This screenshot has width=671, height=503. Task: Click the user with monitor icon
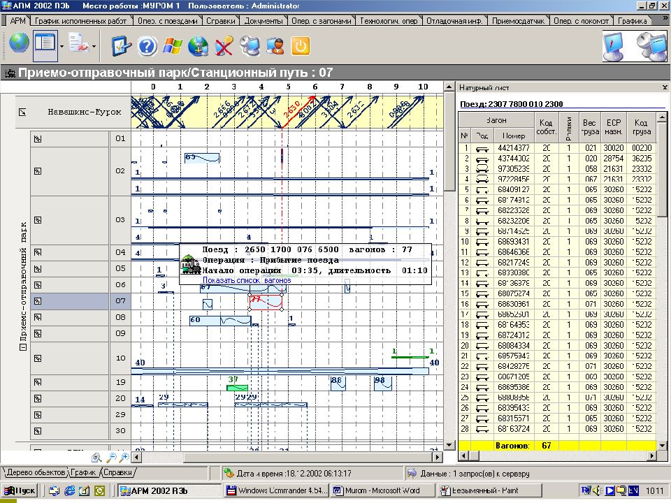coord(275,46)
